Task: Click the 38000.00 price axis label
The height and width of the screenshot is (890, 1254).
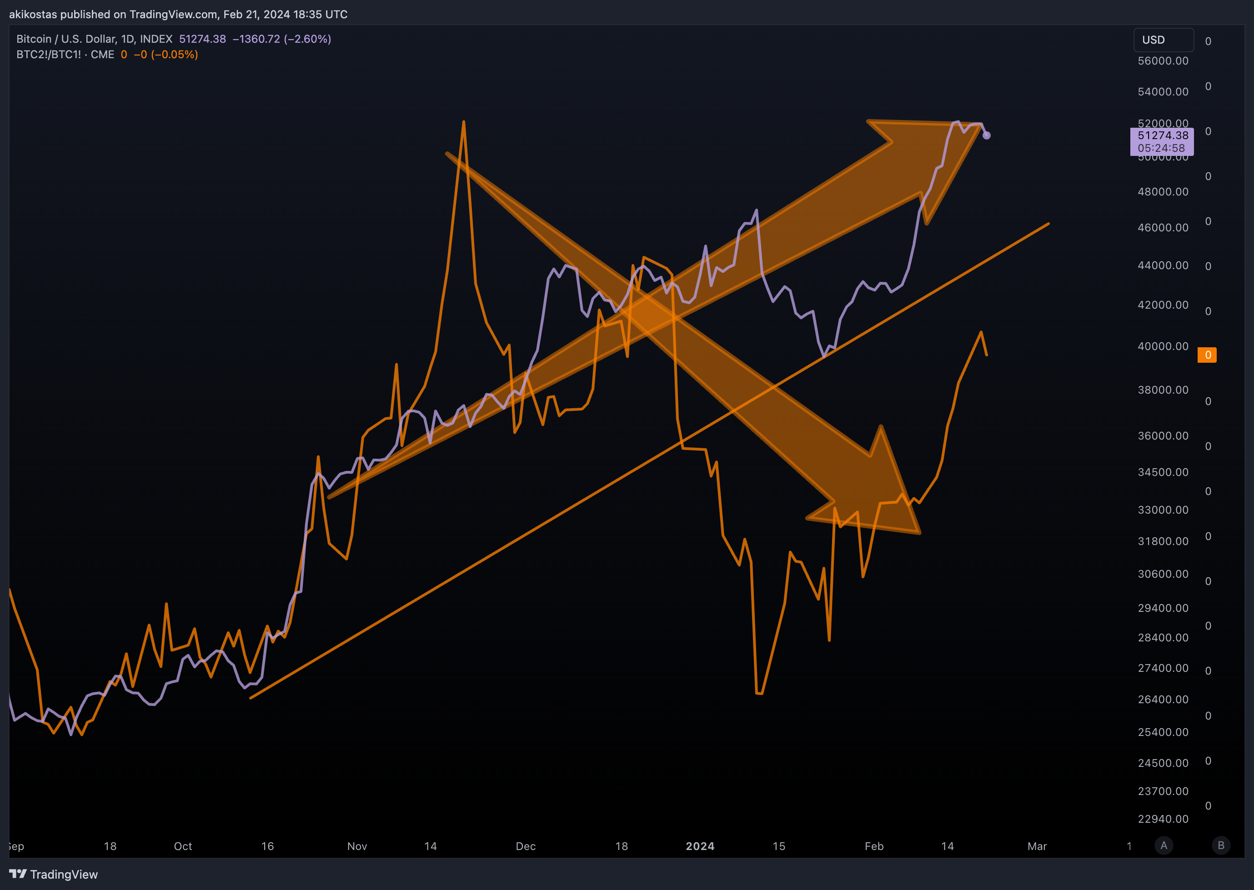Action: (1163, 390)
